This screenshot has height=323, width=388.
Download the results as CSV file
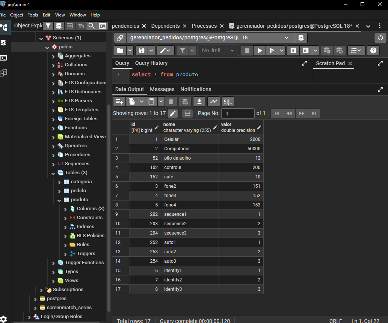pyautogui.click(x=199, y=102)
